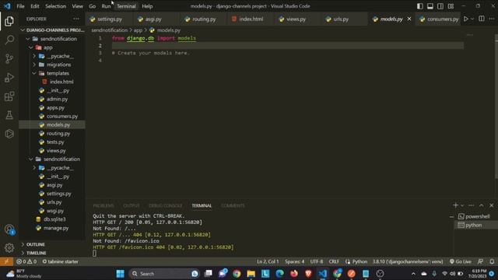498x280 pixels.
Task: Toggle Secondary Side Bar layout icon
Action: pyautogui.click(x=440, y=6)
